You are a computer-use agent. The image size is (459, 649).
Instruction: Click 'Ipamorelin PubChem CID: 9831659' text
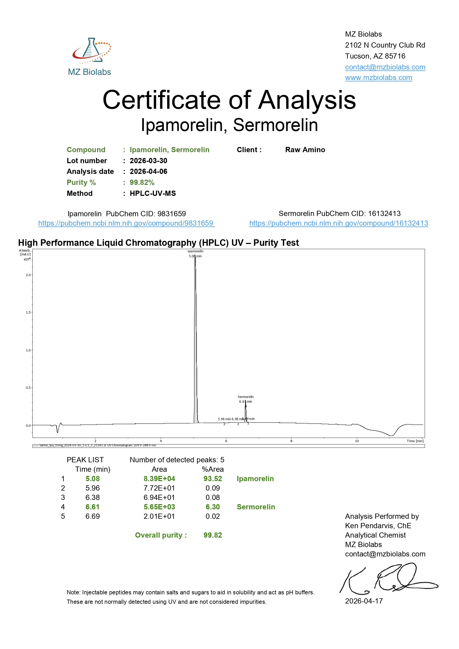click(126, 214)
